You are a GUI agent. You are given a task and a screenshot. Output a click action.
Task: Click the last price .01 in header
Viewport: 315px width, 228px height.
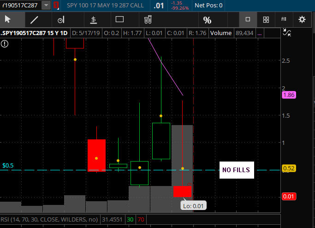[159, 6]
